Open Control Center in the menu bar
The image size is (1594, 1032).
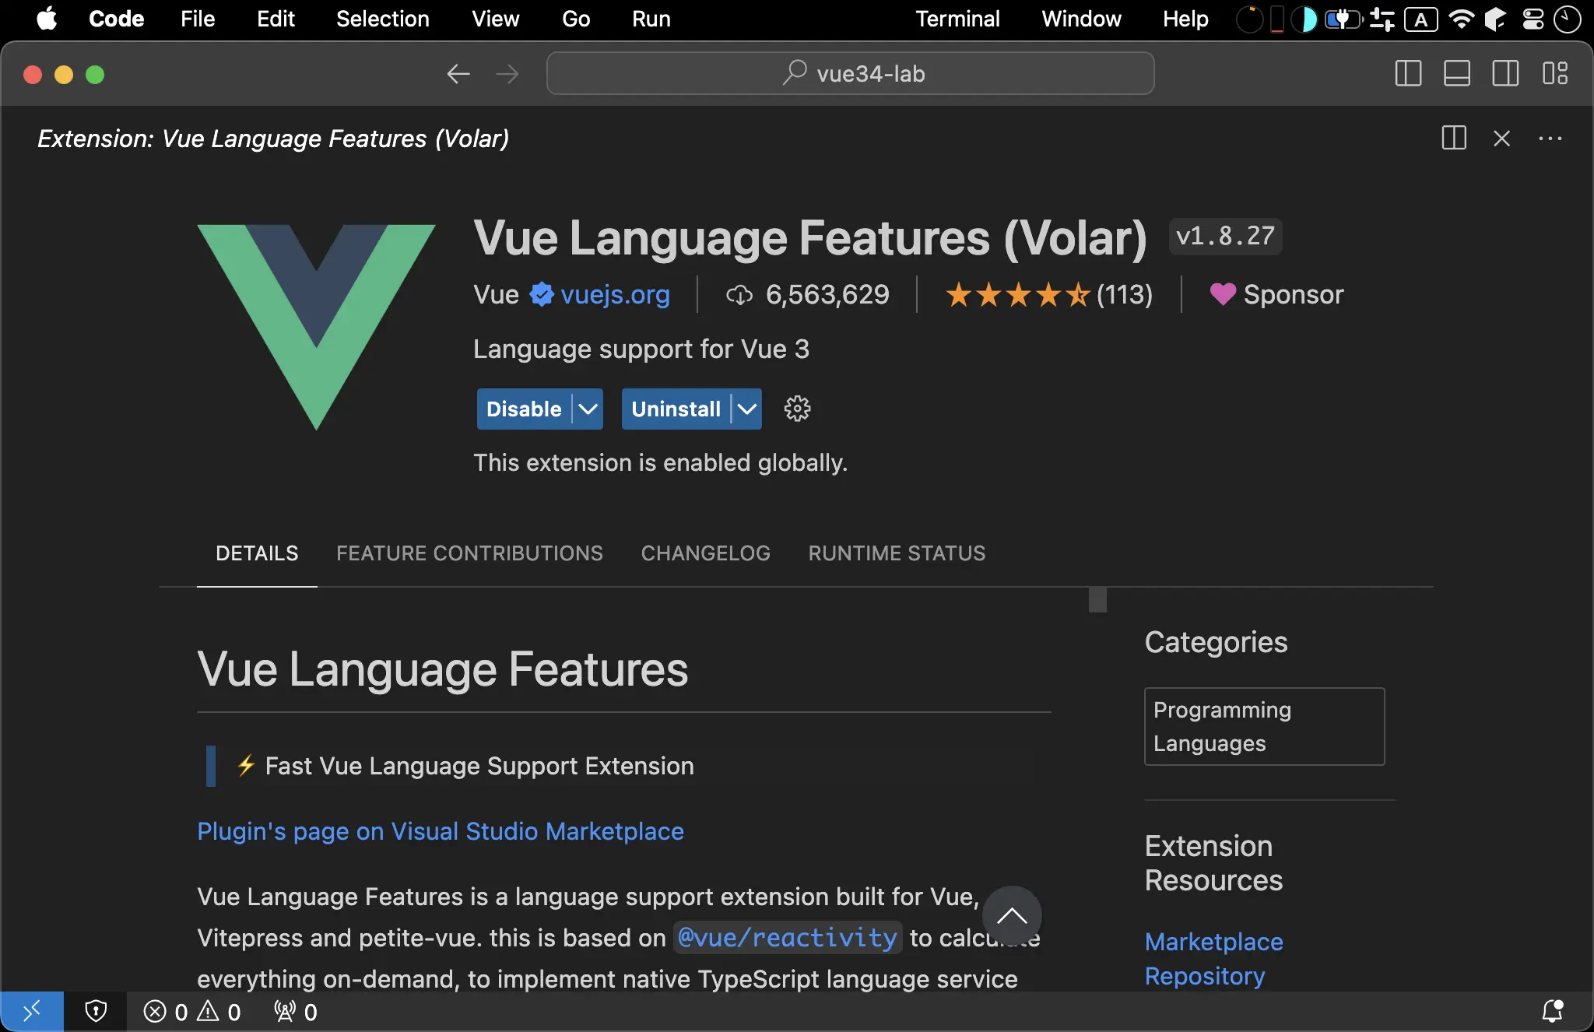1533,19
